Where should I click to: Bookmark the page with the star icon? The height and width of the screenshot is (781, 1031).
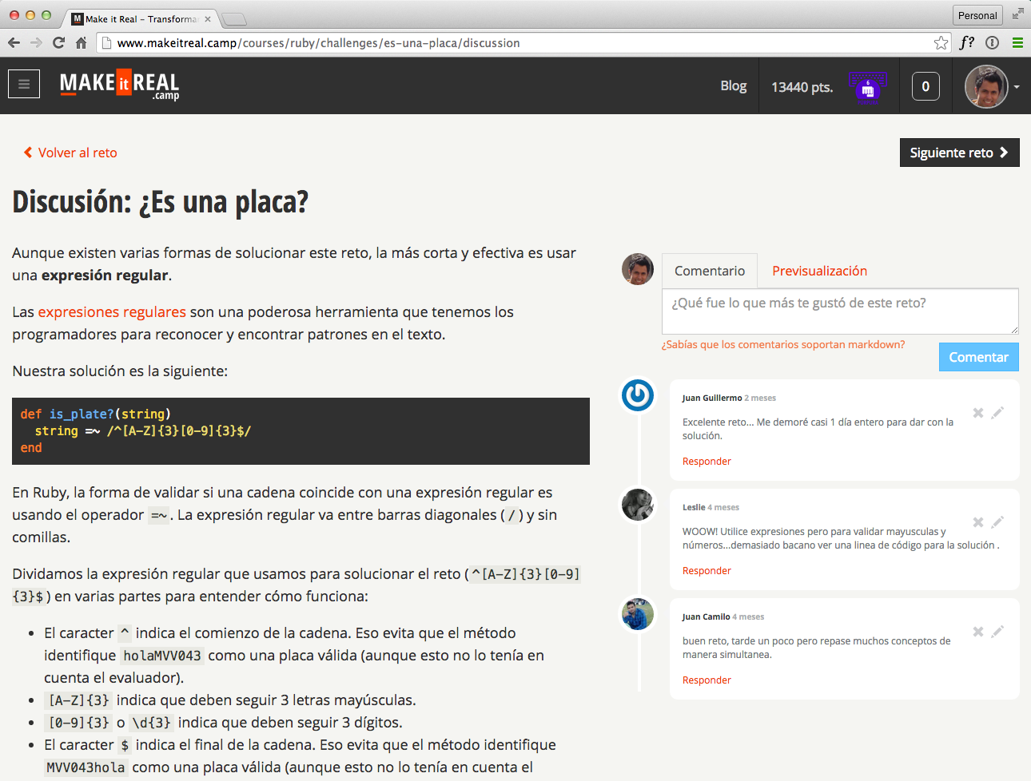coord(941,42)
